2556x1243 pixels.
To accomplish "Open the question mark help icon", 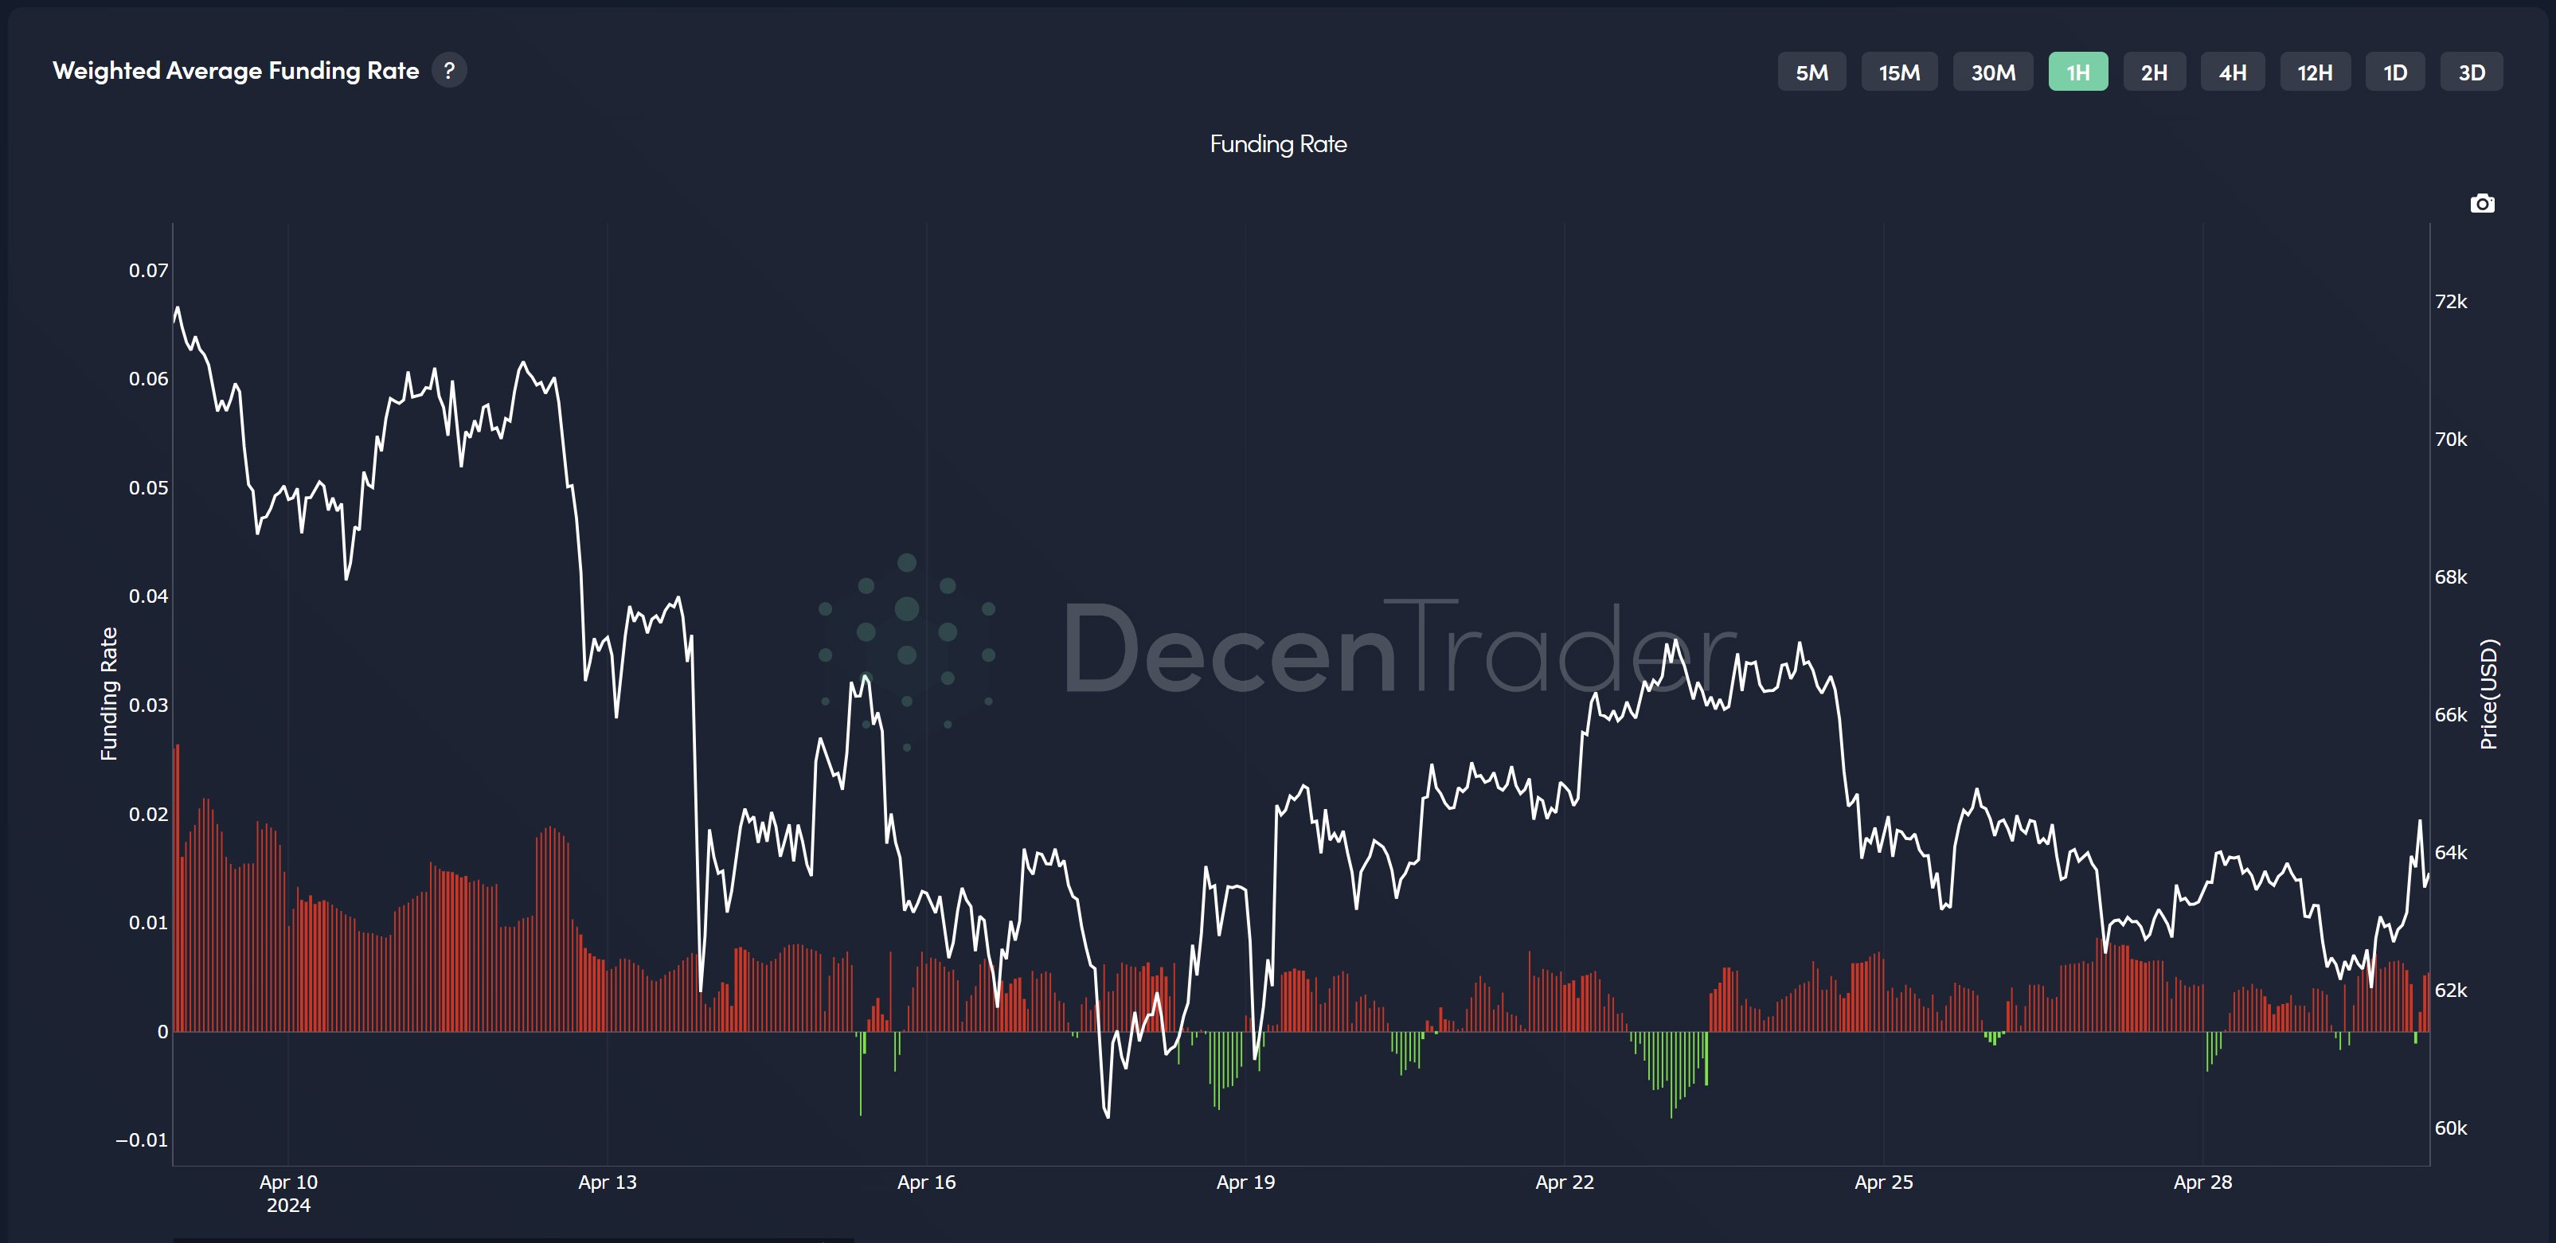I will (449, 70).
